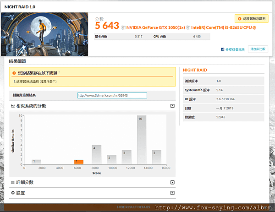Collapse the similar systems scores section
Screen dimensions: 275x212
click(x=172, y=106)
